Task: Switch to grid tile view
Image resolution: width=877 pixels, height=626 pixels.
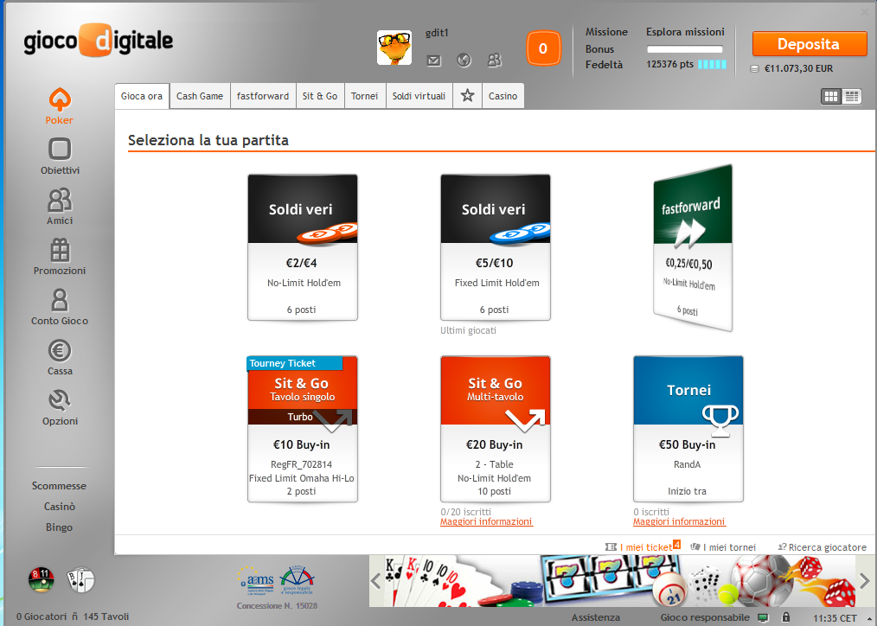Action: point(831,97)
